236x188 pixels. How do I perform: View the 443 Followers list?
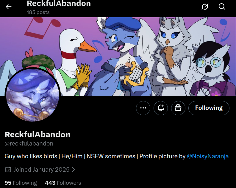click(x=63, y=183)
